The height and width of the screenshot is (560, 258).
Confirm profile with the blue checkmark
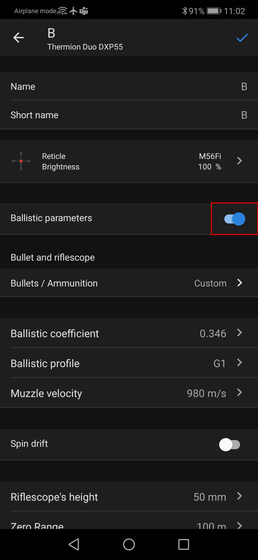242,38
